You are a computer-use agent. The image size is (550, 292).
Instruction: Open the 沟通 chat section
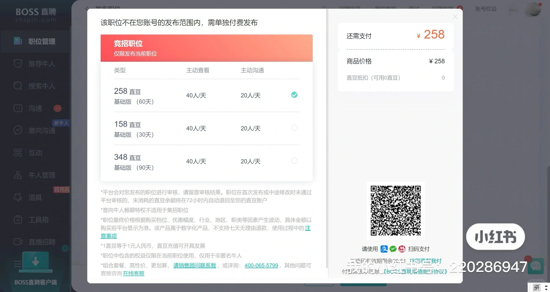35,108
